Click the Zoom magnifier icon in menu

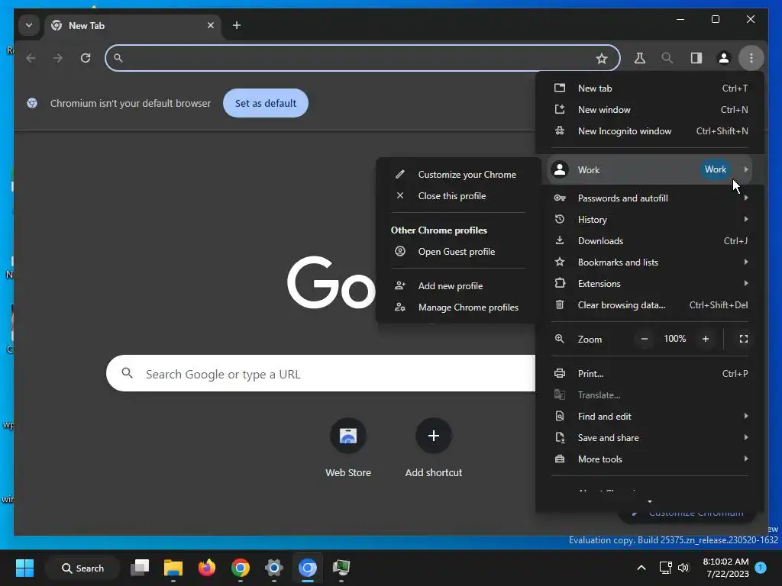(x=560, y=339)
